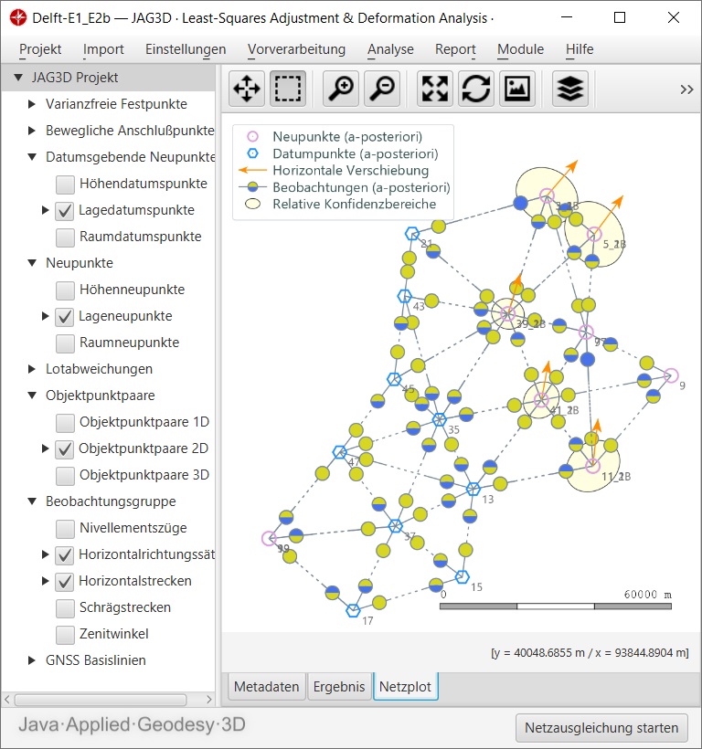Viewport: 702px width, 749px height.
Task: Uncheck the Lageneupunkte checkbox
Action: (65, 317)
